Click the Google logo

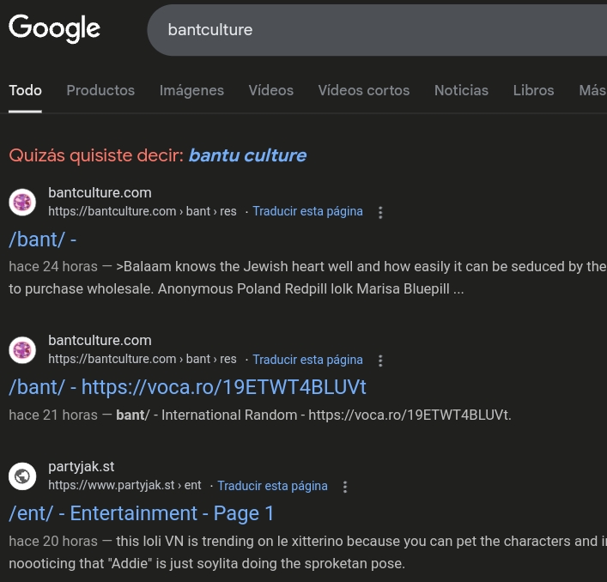(55, 28)
